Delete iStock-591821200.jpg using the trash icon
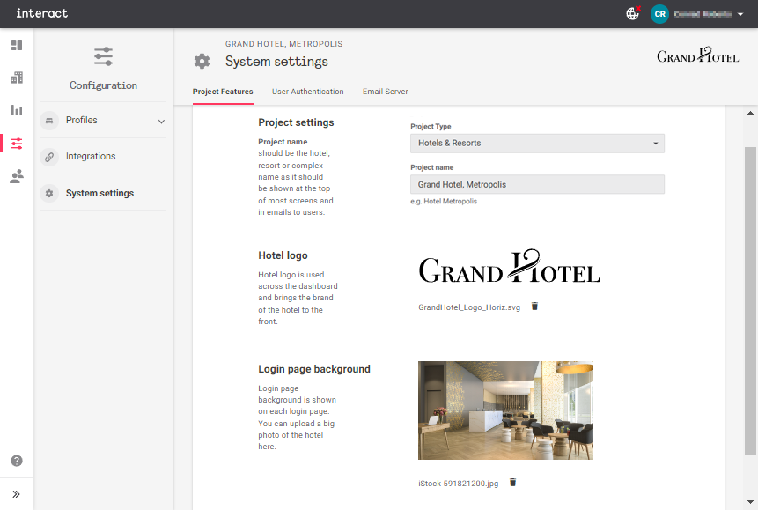758x510 pixels. click(512, 482)
